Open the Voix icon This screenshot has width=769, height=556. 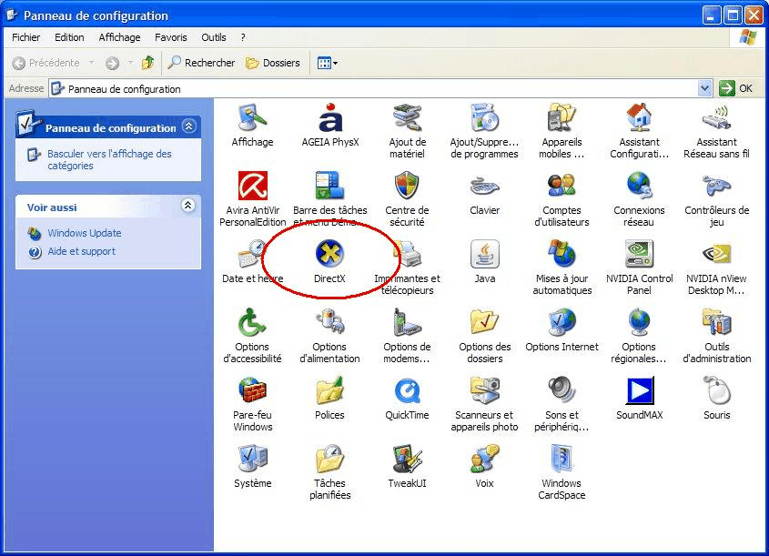tap(484, 459)
